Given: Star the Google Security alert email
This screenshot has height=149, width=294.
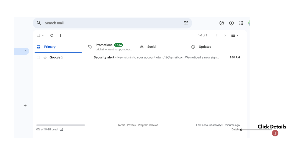Looking at the screenshot, I should click(x=45, y=58).
